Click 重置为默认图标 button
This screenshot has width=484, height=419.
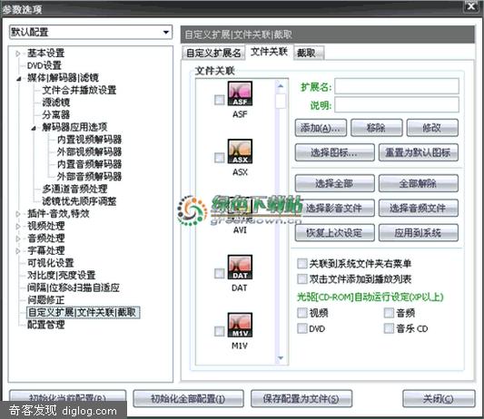click(x=419, y=152)
